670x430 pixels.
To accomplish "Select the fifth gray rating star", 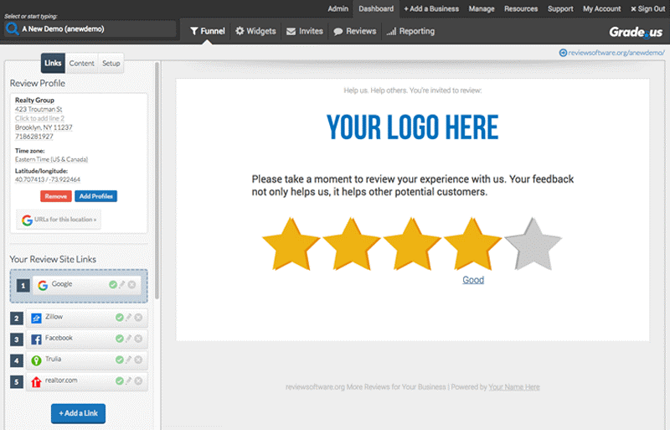I will [533, 244].
